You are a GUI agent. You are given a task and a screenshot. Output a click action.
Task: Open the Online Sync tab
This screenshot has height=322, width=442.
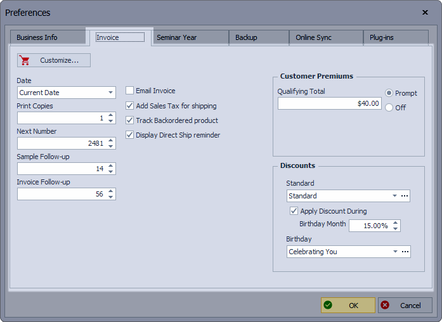point(326,37)
